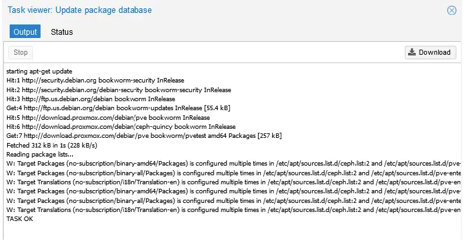Click the 'TASK OK' log line
466x250 pixels.
(19, 219)
